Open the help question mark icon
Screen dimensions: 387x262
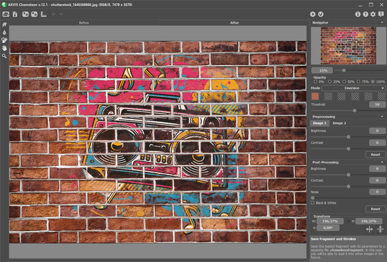tap(365, 14)
